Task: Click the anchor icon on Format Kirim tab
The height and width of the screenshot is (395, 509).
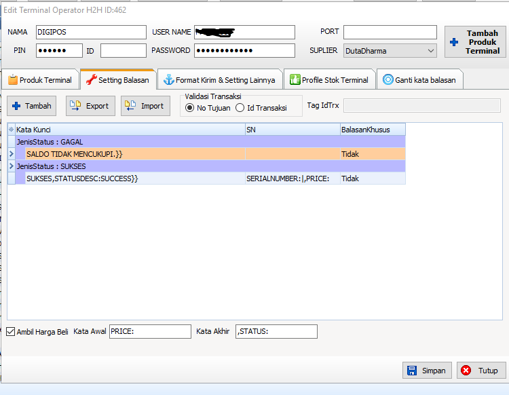Action: [x=168, y=80]
